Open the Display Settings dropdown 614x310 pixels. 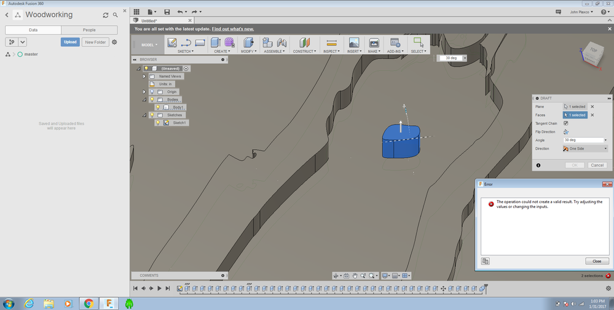pyautogui.click(x=386, y=276)
